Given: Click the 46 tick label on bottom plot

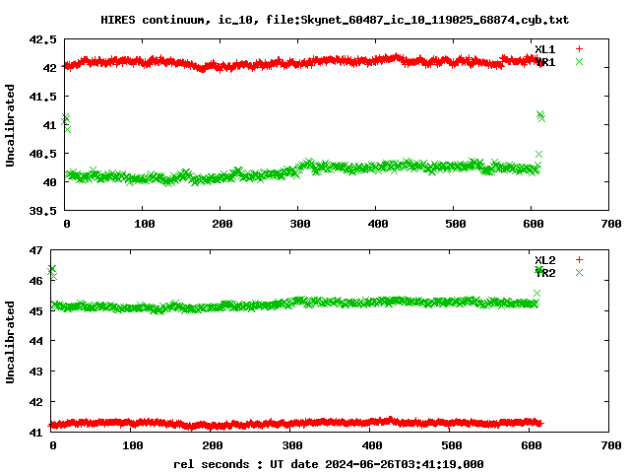Looking at the screenshot, I should (35, 281).
